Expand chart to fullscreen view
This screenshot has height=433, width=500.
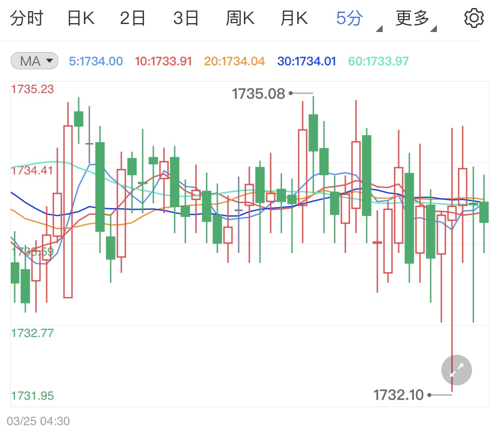click(456, 370)
